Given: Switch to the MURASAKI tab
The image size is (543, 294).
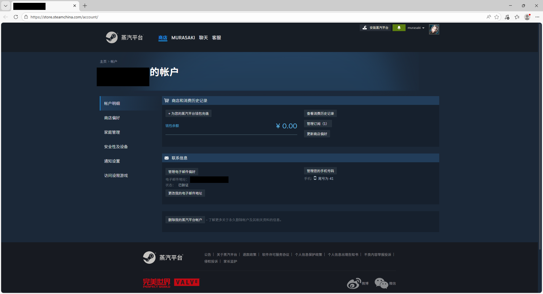Looking at the screenshot, I should pos(183,37).
